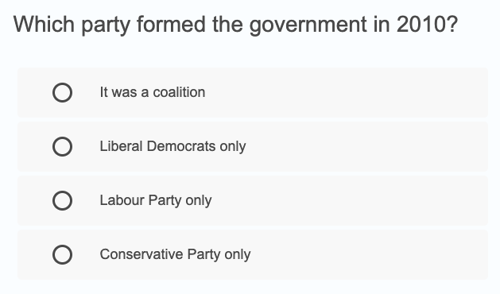Click the 'Conservative Party only' label text

click(x=175, y=254)
